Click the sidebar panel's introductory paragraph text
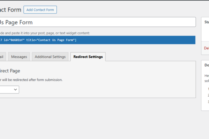 [206, 78]
